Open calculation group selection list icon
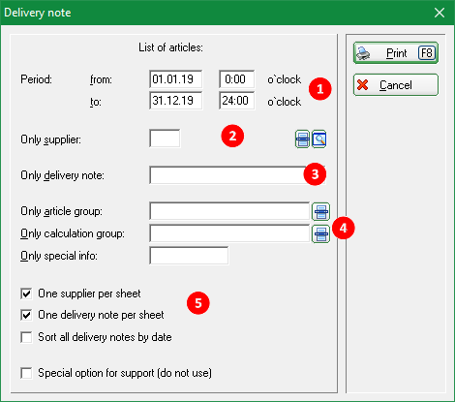The width and height of the screenshot is (455, 402). [x=320, y=233]
